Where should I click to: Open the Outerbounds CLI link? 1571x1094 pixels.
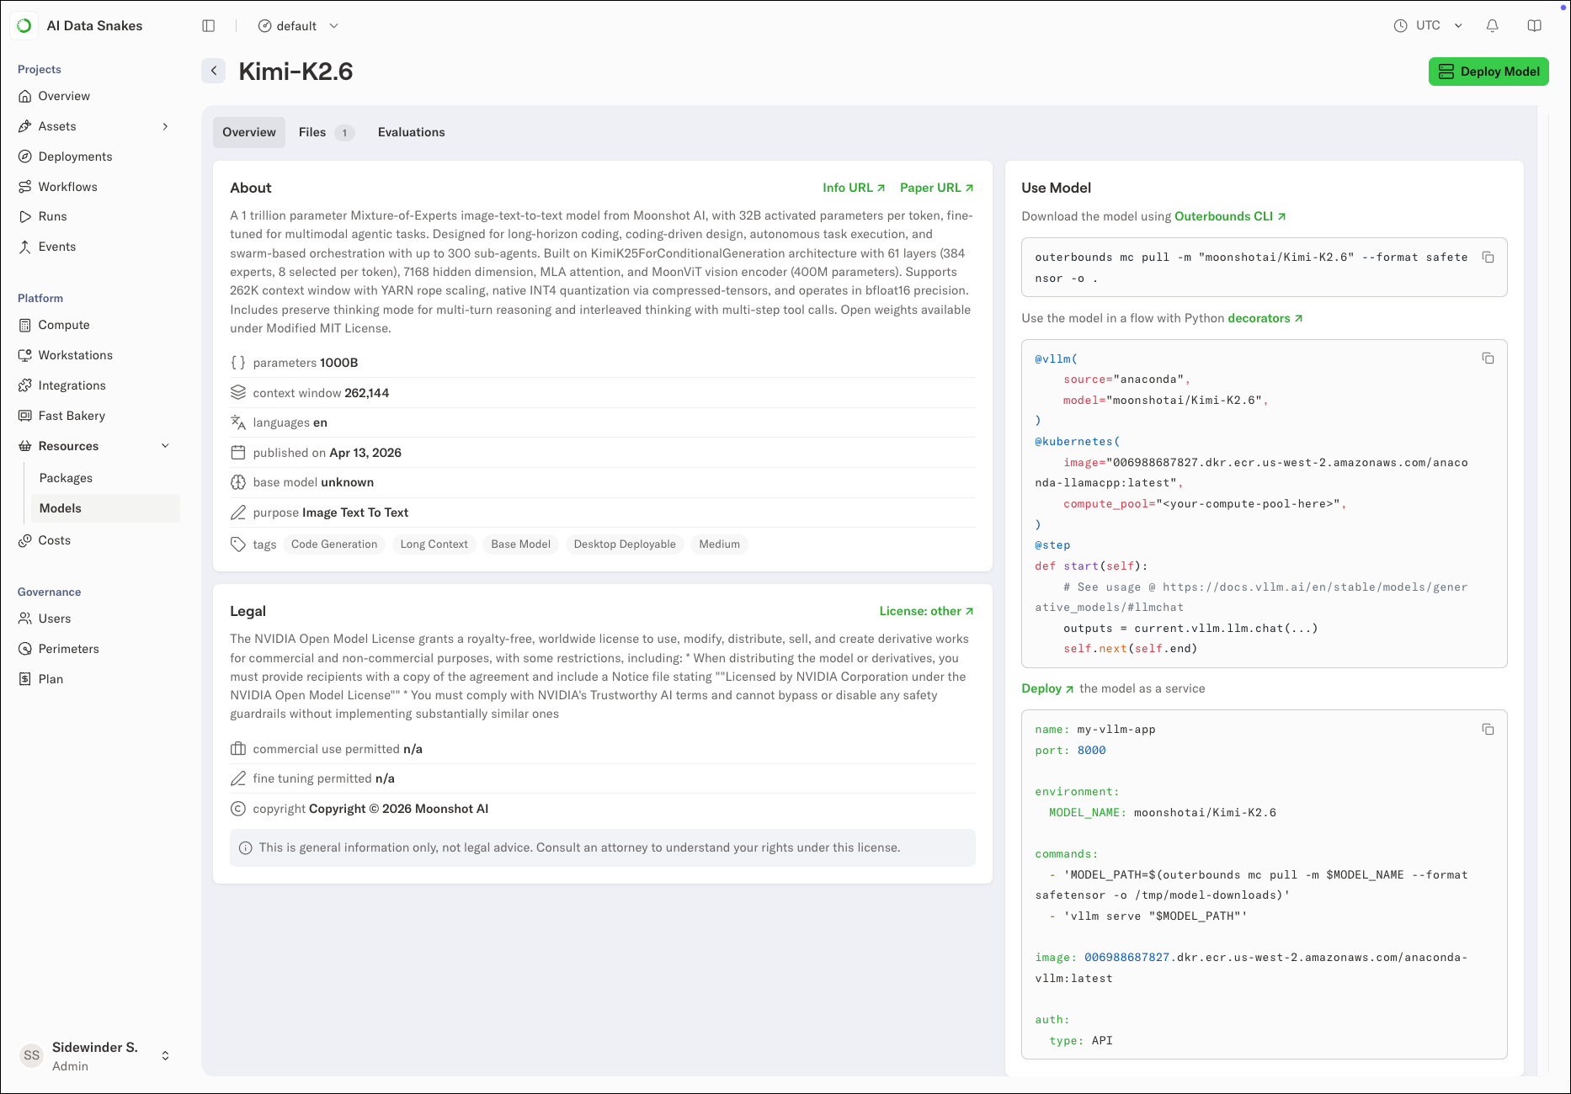click(x=1230, y=216)
